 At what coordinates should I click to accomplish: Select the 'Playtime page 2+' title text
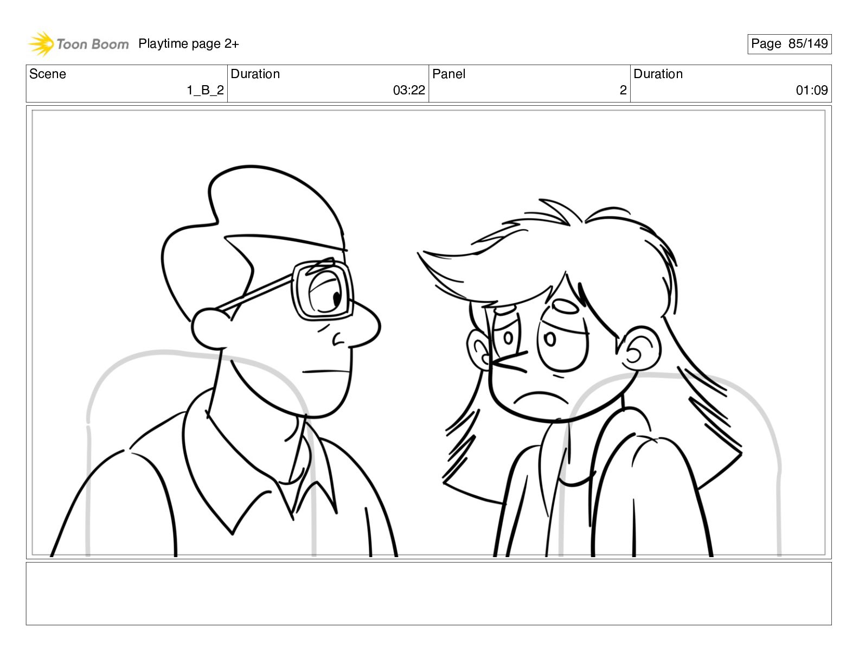coord(188,44)
